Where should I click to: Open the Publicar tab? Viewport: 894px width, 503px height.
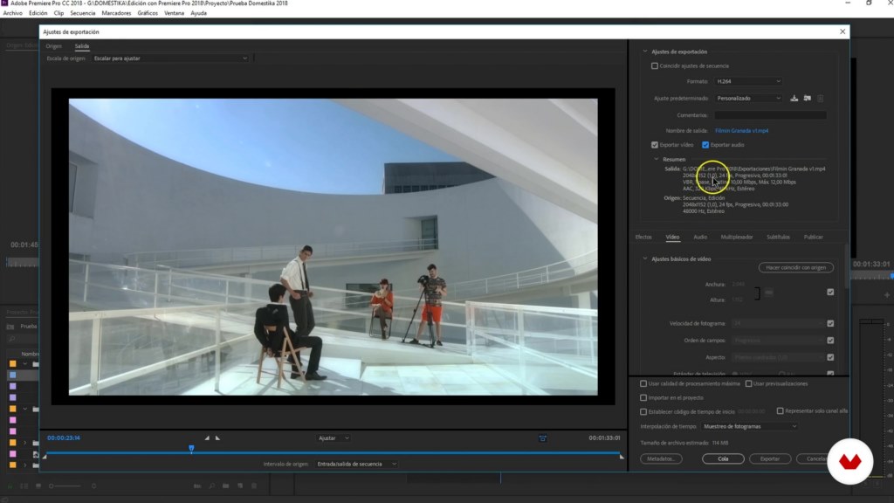pyautogui.click(x=814, y=238)
